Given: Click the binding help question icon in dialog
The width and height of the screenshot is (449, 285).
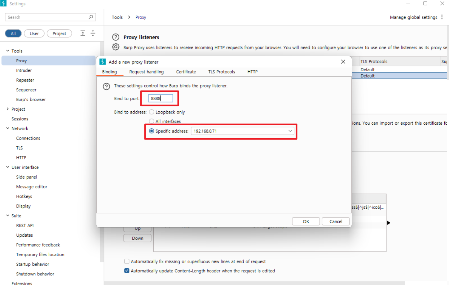Looking at the screenshot, I should coord(106,87).
